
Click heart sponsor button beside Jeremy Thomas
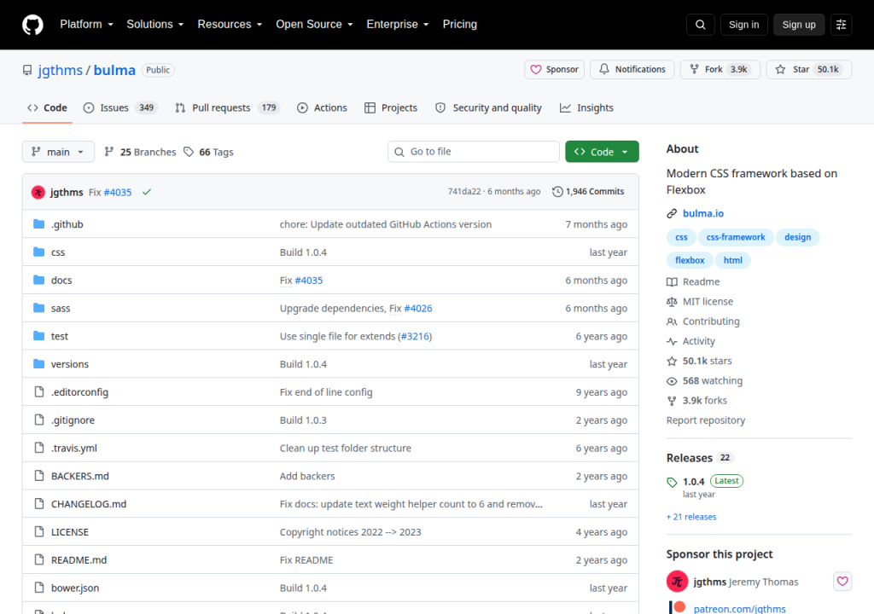point(842,581)
